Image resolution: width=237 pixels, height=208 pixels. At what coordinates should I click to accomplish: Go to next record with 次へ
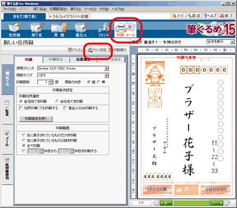pyautogui.click(x=217, y=203)
